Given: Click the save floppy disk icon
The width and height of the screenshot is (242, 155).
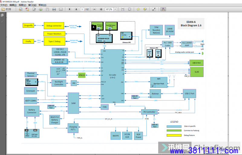Looking at the screenshot, I should click(x=47, y=9).
